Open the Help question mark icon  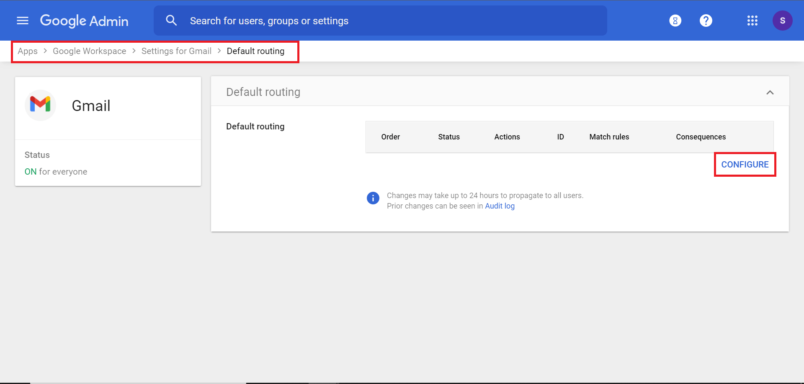pyautogui.click(x=706, y=21)
